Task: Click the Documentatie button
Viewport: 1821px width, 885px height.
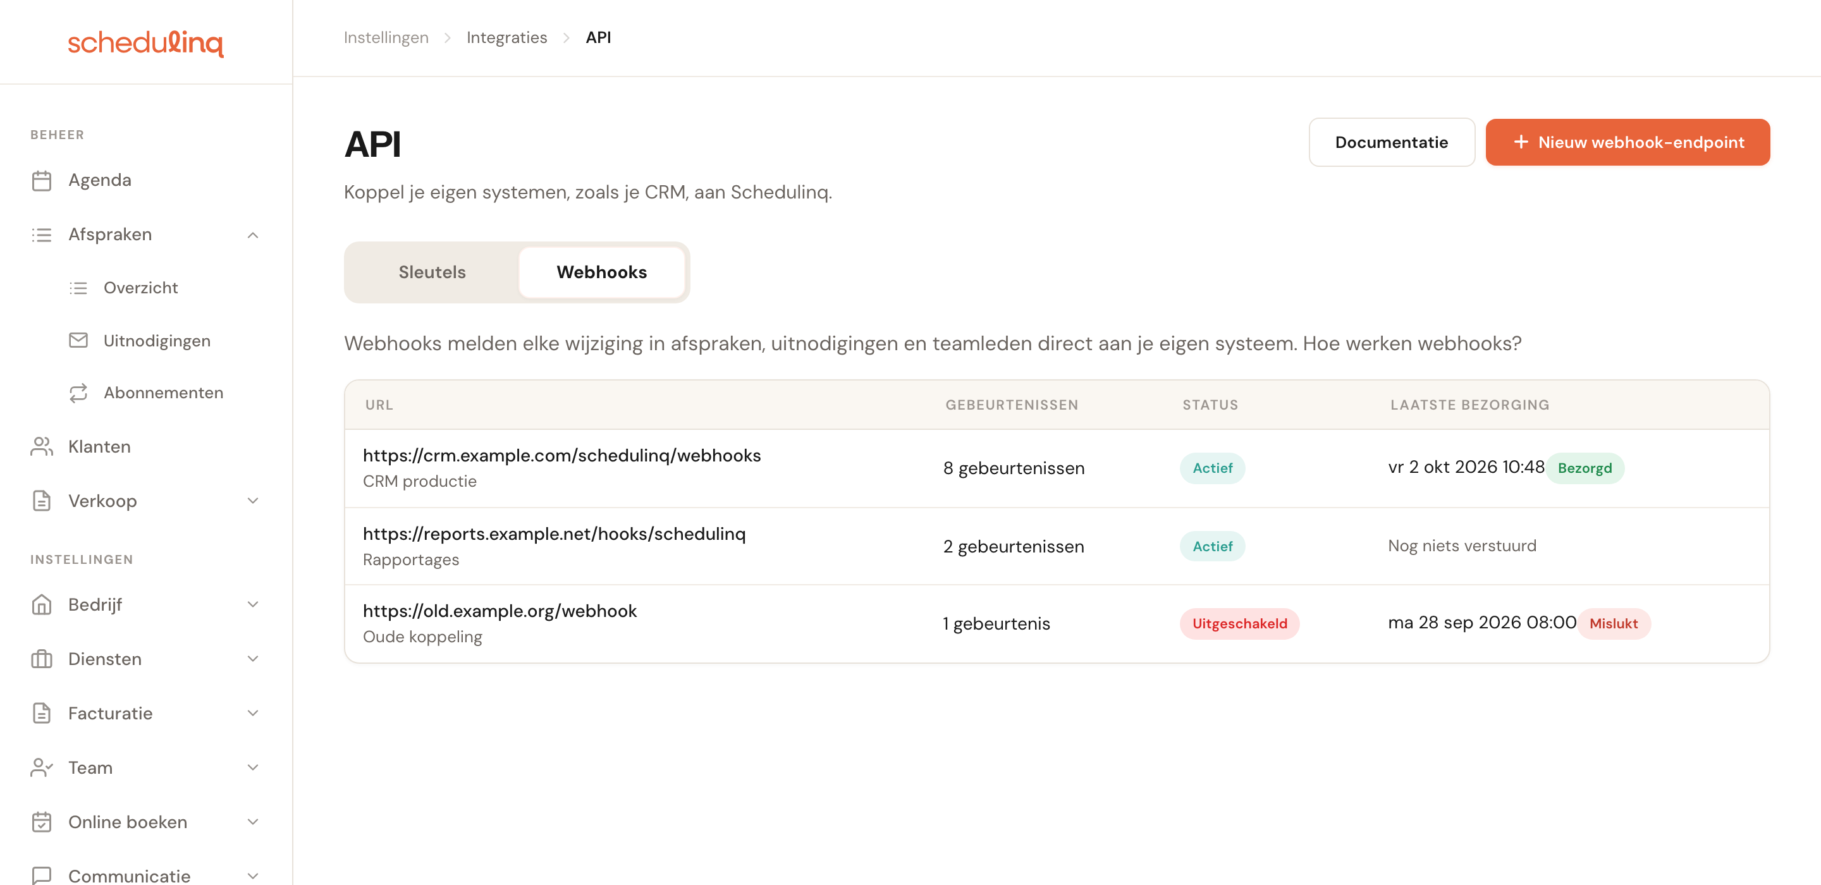Action: [1391, 142]
